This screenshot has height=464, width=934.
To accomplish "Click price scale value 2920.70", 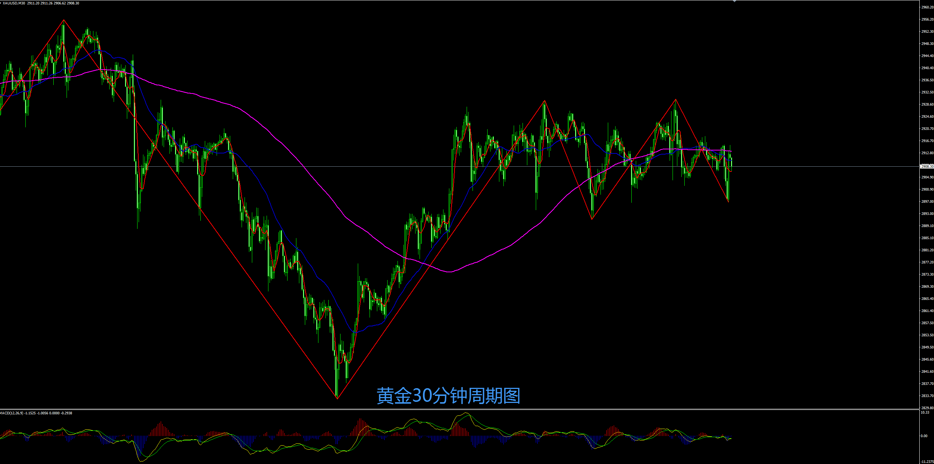I will click(x=927, y=129).
